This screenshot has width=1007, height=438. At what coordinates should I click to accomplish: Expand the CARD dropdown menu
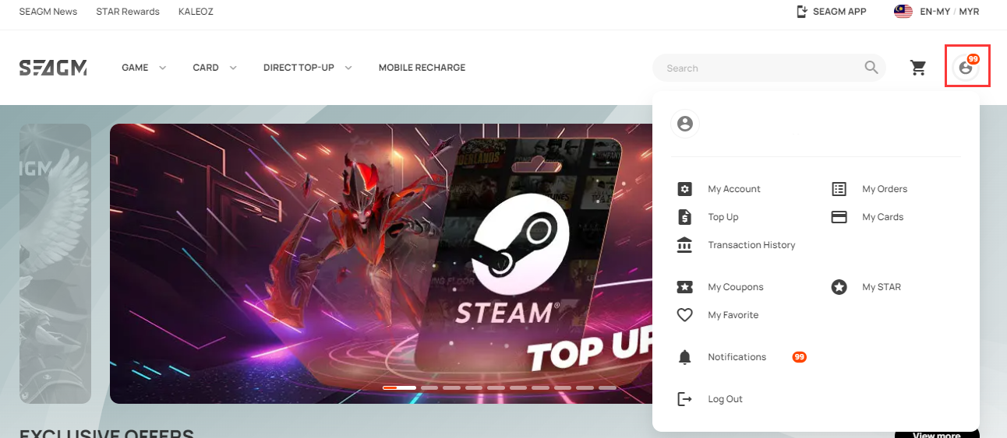tap(214, 68)
